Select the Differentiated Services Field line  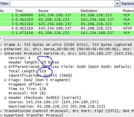(x=70, y=67)
